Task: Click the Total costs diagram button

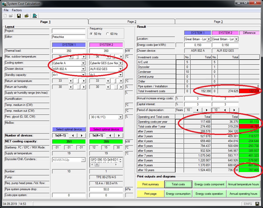Action: click(178, 184)
